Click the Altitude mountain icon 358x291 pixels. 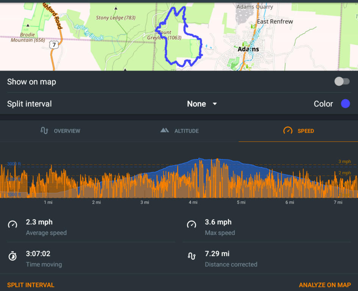(164, 130)
